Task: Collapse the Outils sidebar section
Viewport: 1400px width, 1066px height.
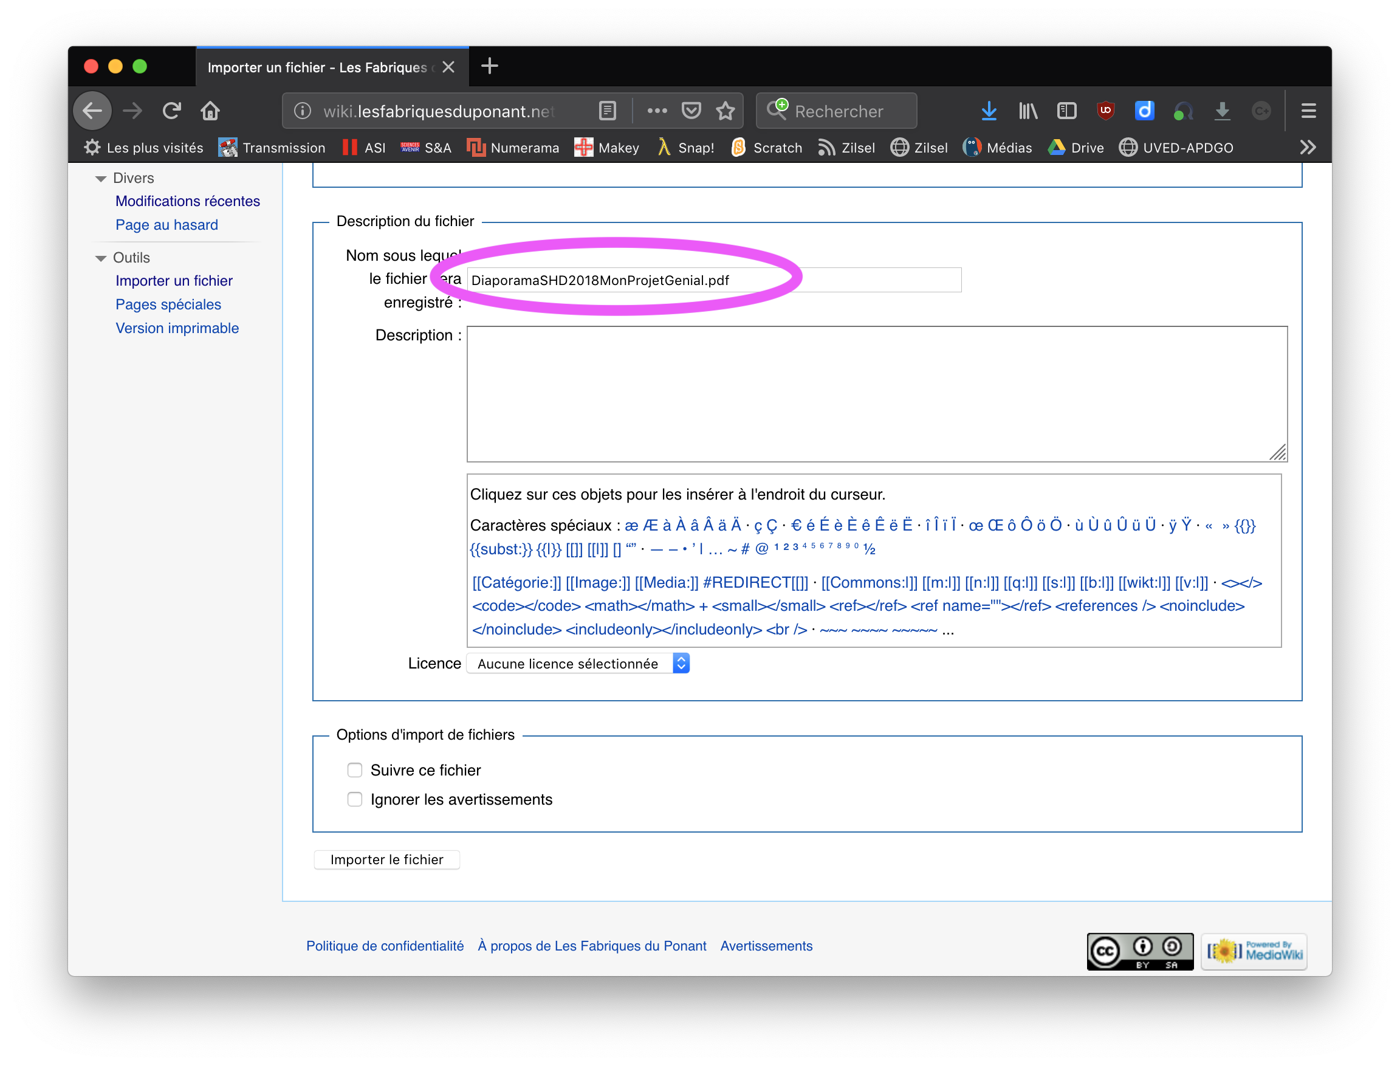Action: 101,258
